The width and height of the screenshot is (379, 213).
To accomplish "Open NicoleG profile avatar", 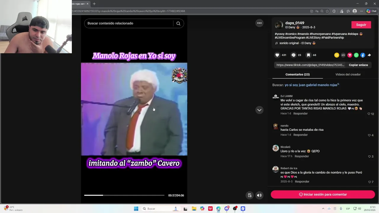I will click(x=276, y=148).
